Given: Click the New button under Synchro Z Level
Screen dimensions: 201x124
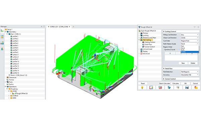Looking at the screenshot, I should [183, 63].
